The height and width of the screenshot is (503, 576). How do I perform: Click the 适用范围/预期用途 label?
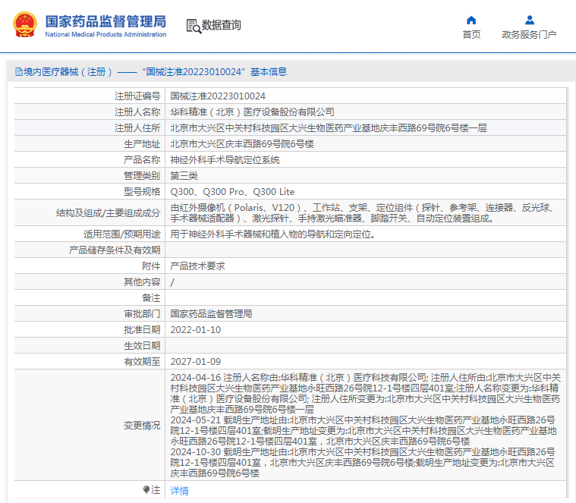(x=122, y=234)
